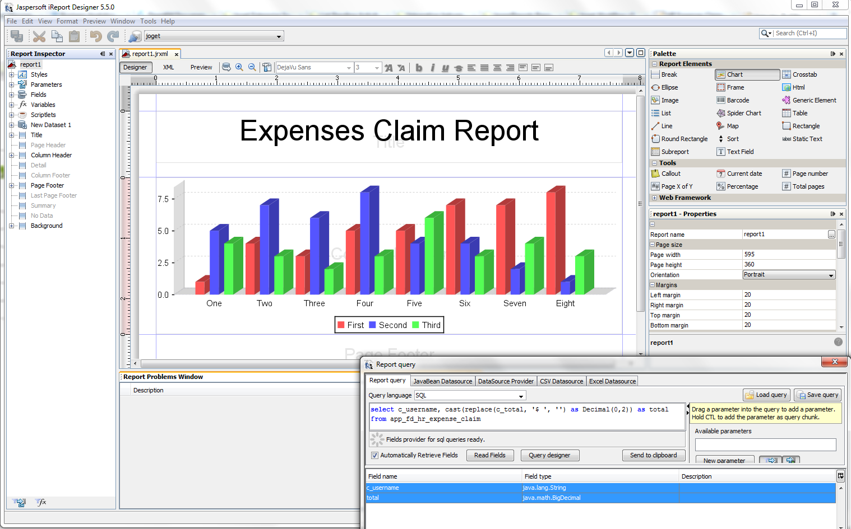The image size is (851, 529).
Task: Open the joget datasource dropdown
Action: click(279, 35)
